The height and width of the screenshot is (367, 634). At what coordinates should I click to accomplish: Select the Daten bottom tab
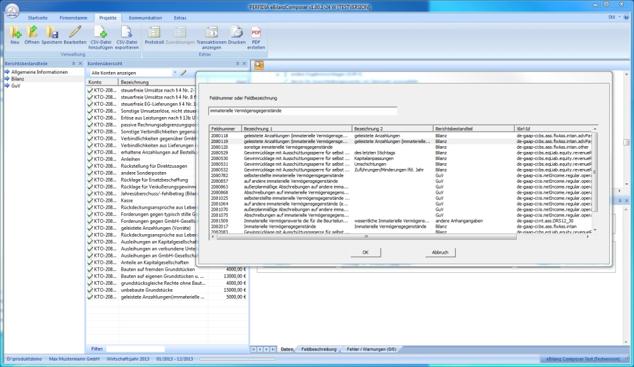pyautogui.click(x=287, y=349)
